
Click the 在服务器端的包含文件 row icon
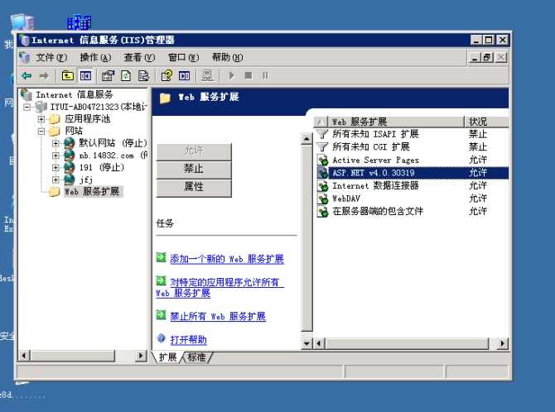322,212
